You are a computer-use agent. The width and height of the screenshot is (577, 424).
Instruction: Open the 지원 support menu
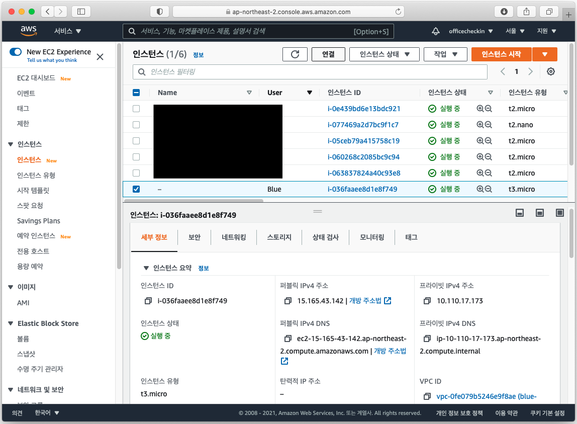[546, 31]
